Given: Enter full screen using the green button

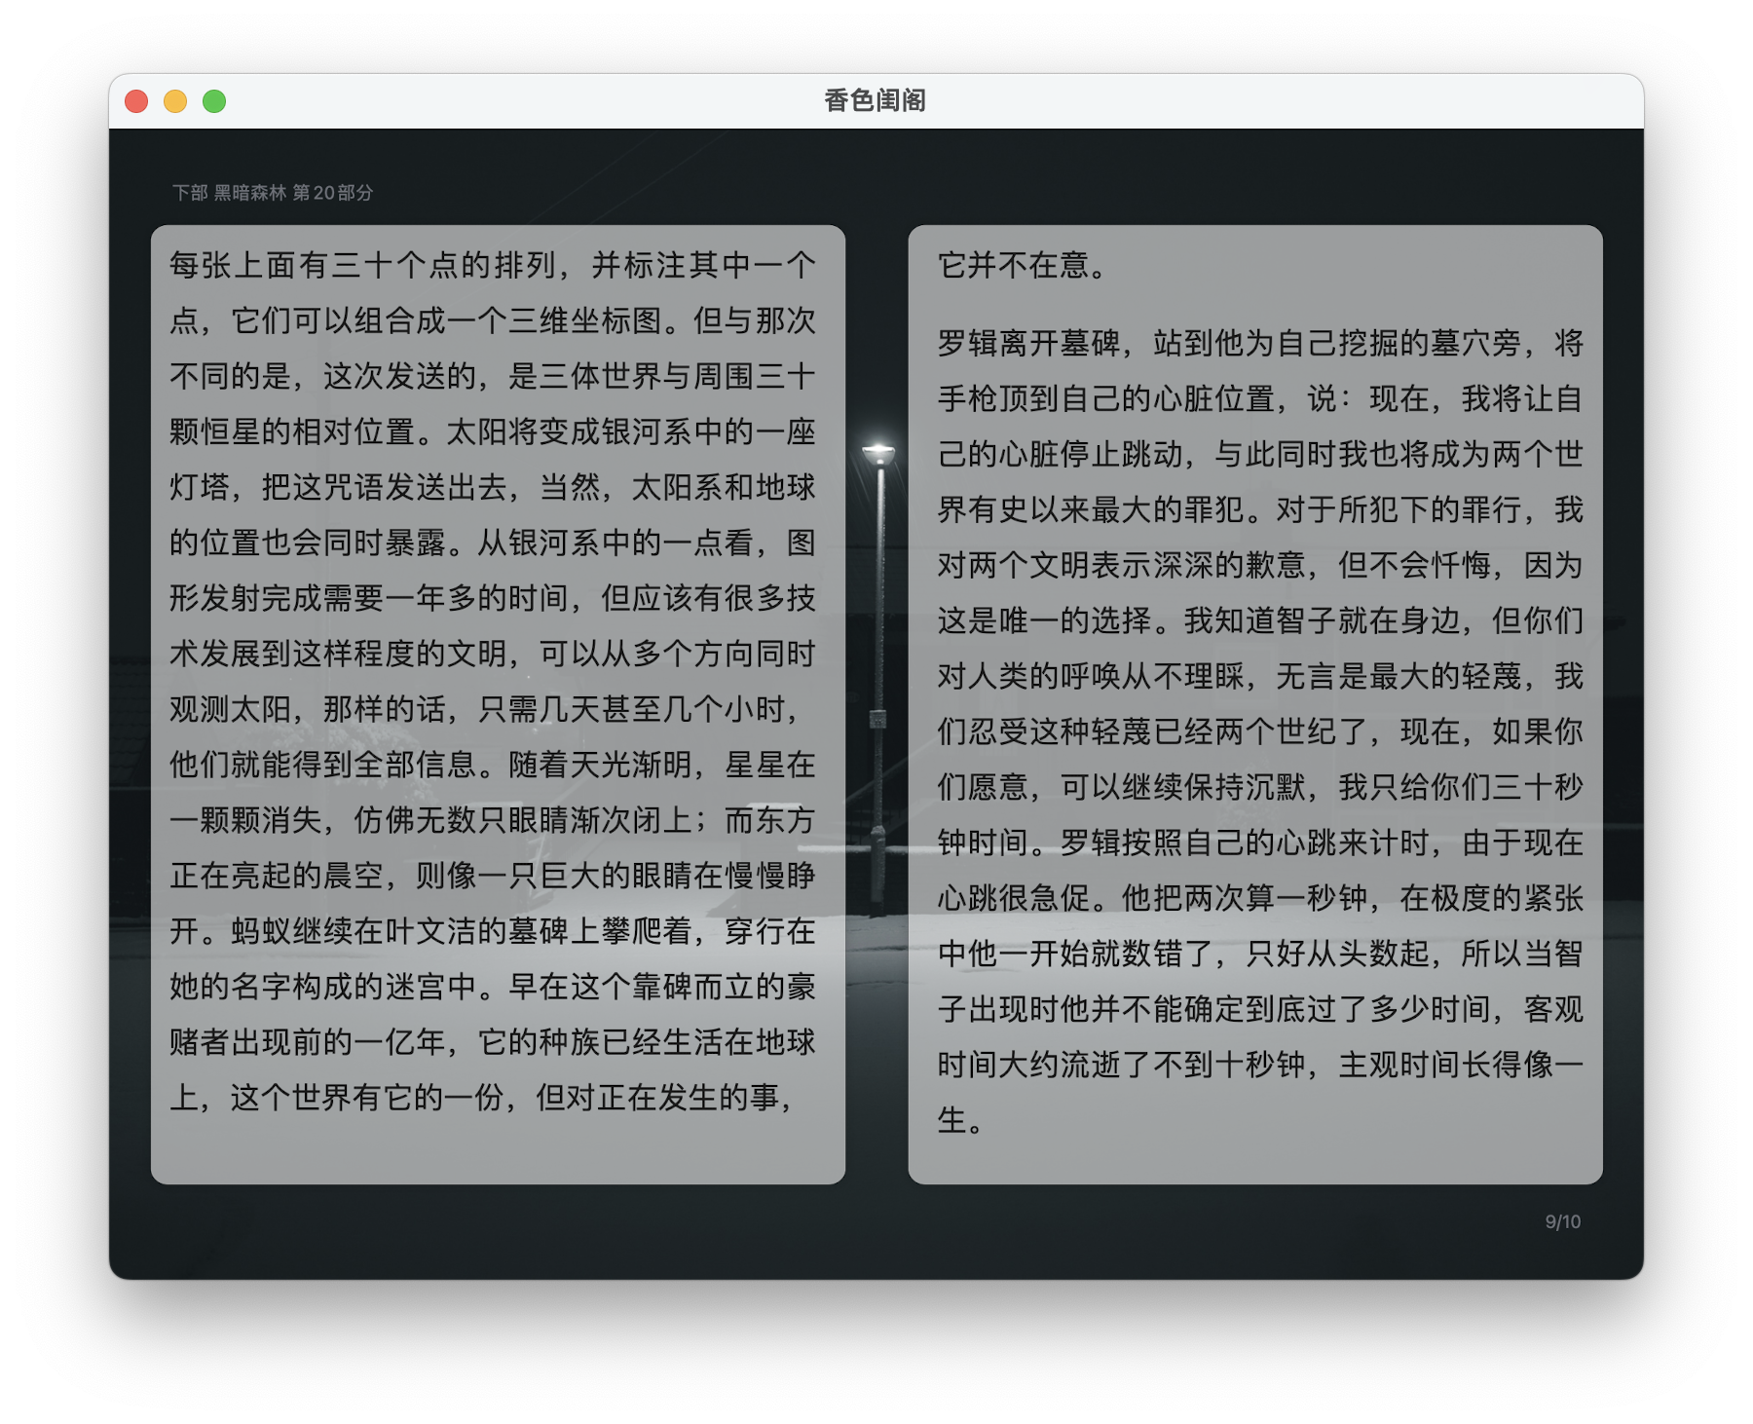Looking at the screenshot, I should click(x=214, y=101).
